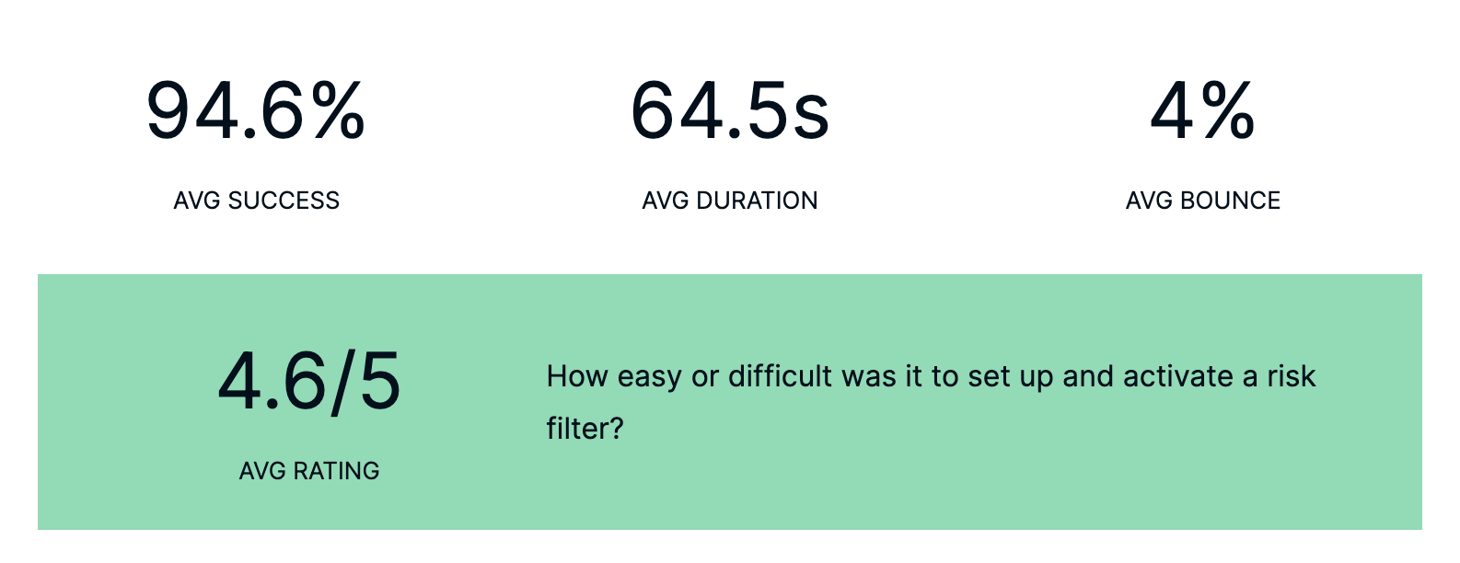Image resolution: width=1460 pixels, height=563 pixels.
Task: Select the AVG DURATION label
Action: tap(730, 201)
